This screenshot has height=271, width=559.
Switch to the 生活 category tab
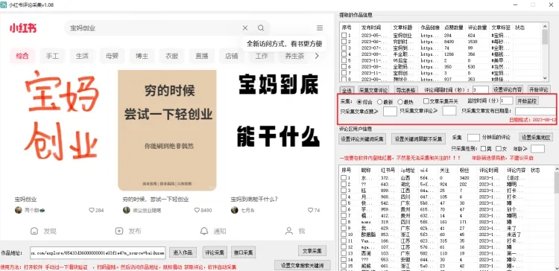tap(82, 56)
